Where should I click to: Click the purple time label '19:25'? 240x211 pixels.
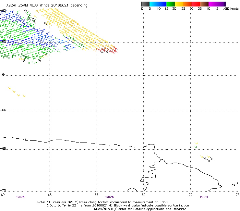20,197
